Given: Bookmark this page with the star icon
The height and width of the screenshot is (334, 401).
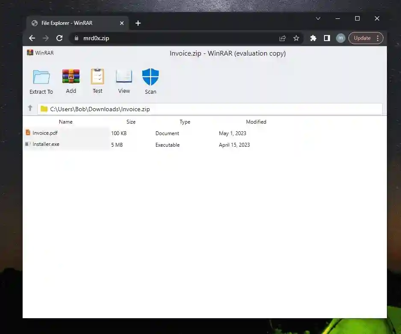Looking at the screenshot, I should point(296,38).
